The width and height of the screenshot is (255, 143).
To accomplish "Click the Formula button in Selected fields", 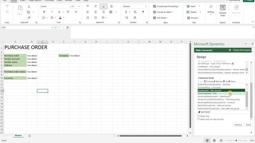I will [208, 81].
